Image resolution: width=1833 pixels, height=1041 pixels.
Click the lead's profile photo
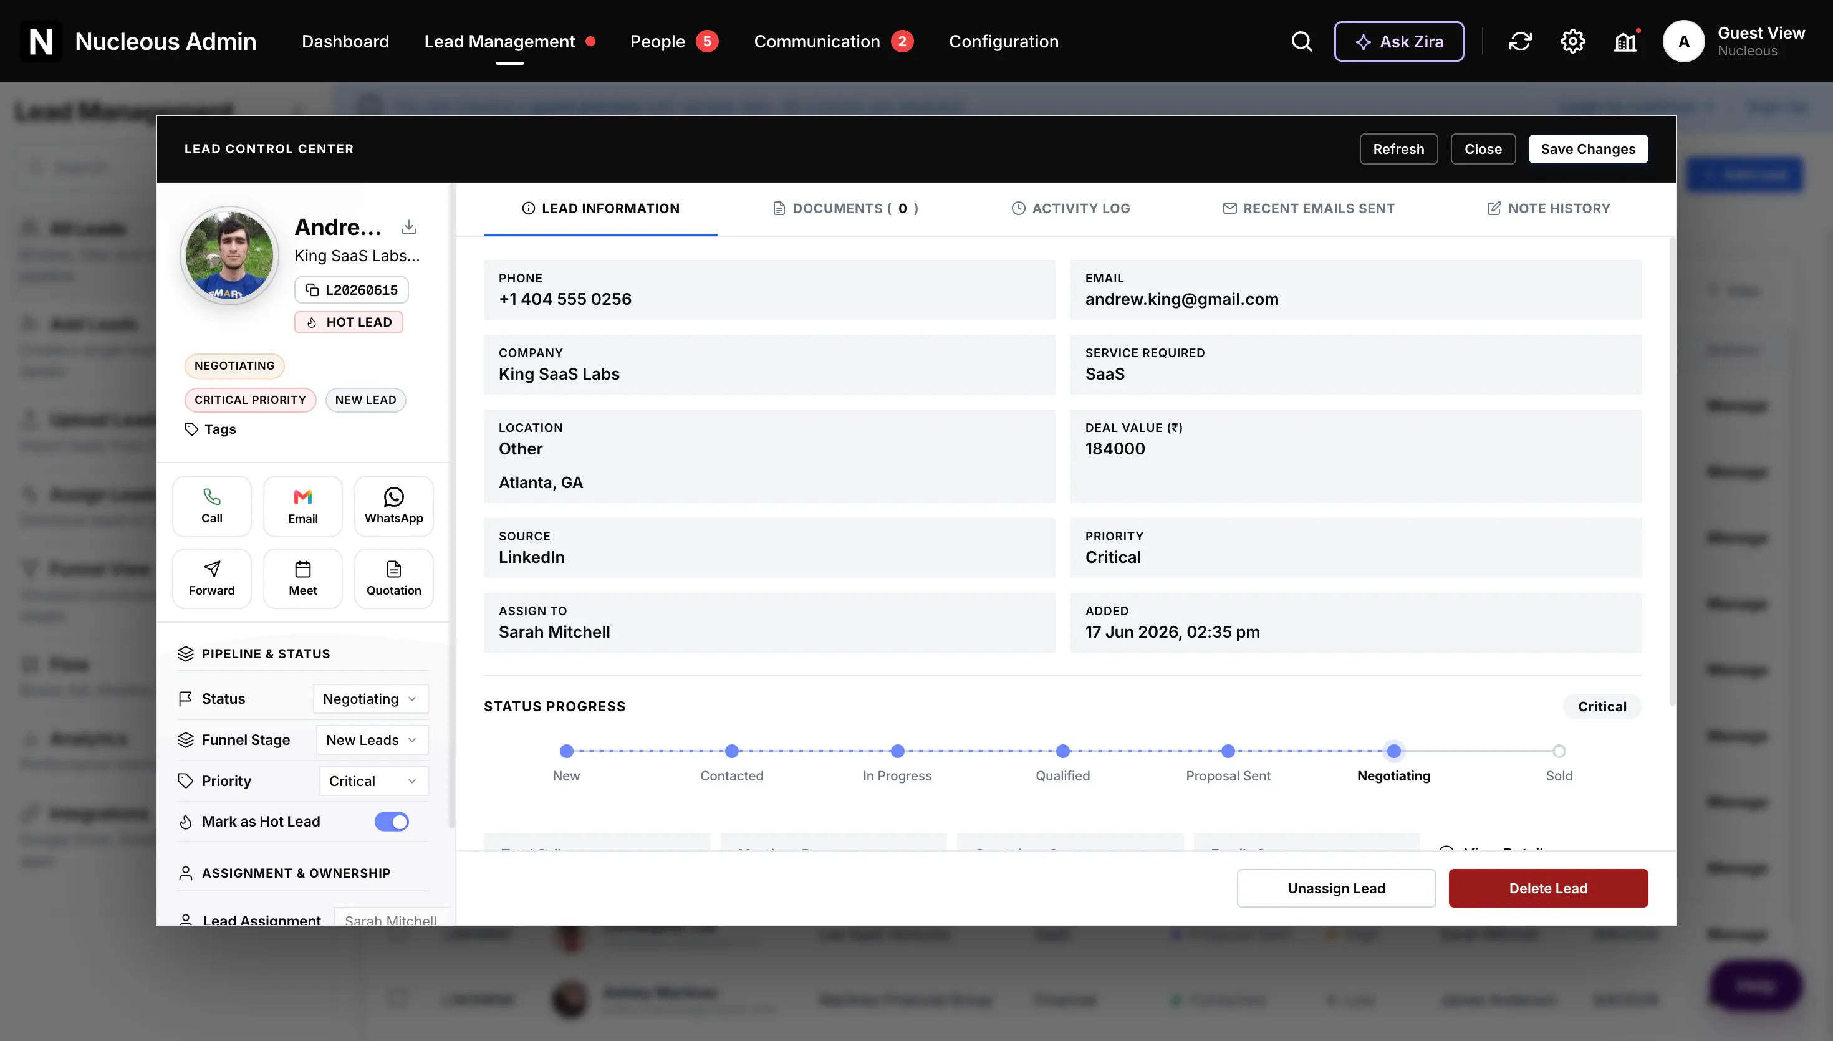point(229,255)
